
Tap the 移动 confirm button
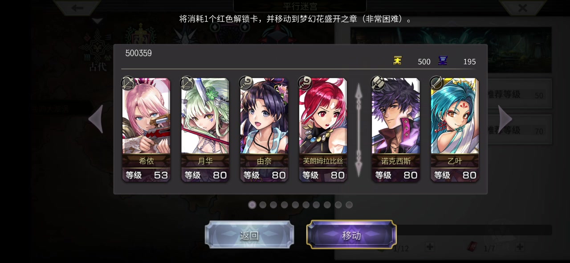[x=351, y=235]
